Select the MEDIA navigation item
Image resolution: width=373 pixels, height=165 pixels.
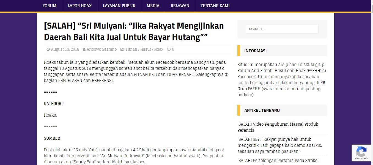pos(153,5)
